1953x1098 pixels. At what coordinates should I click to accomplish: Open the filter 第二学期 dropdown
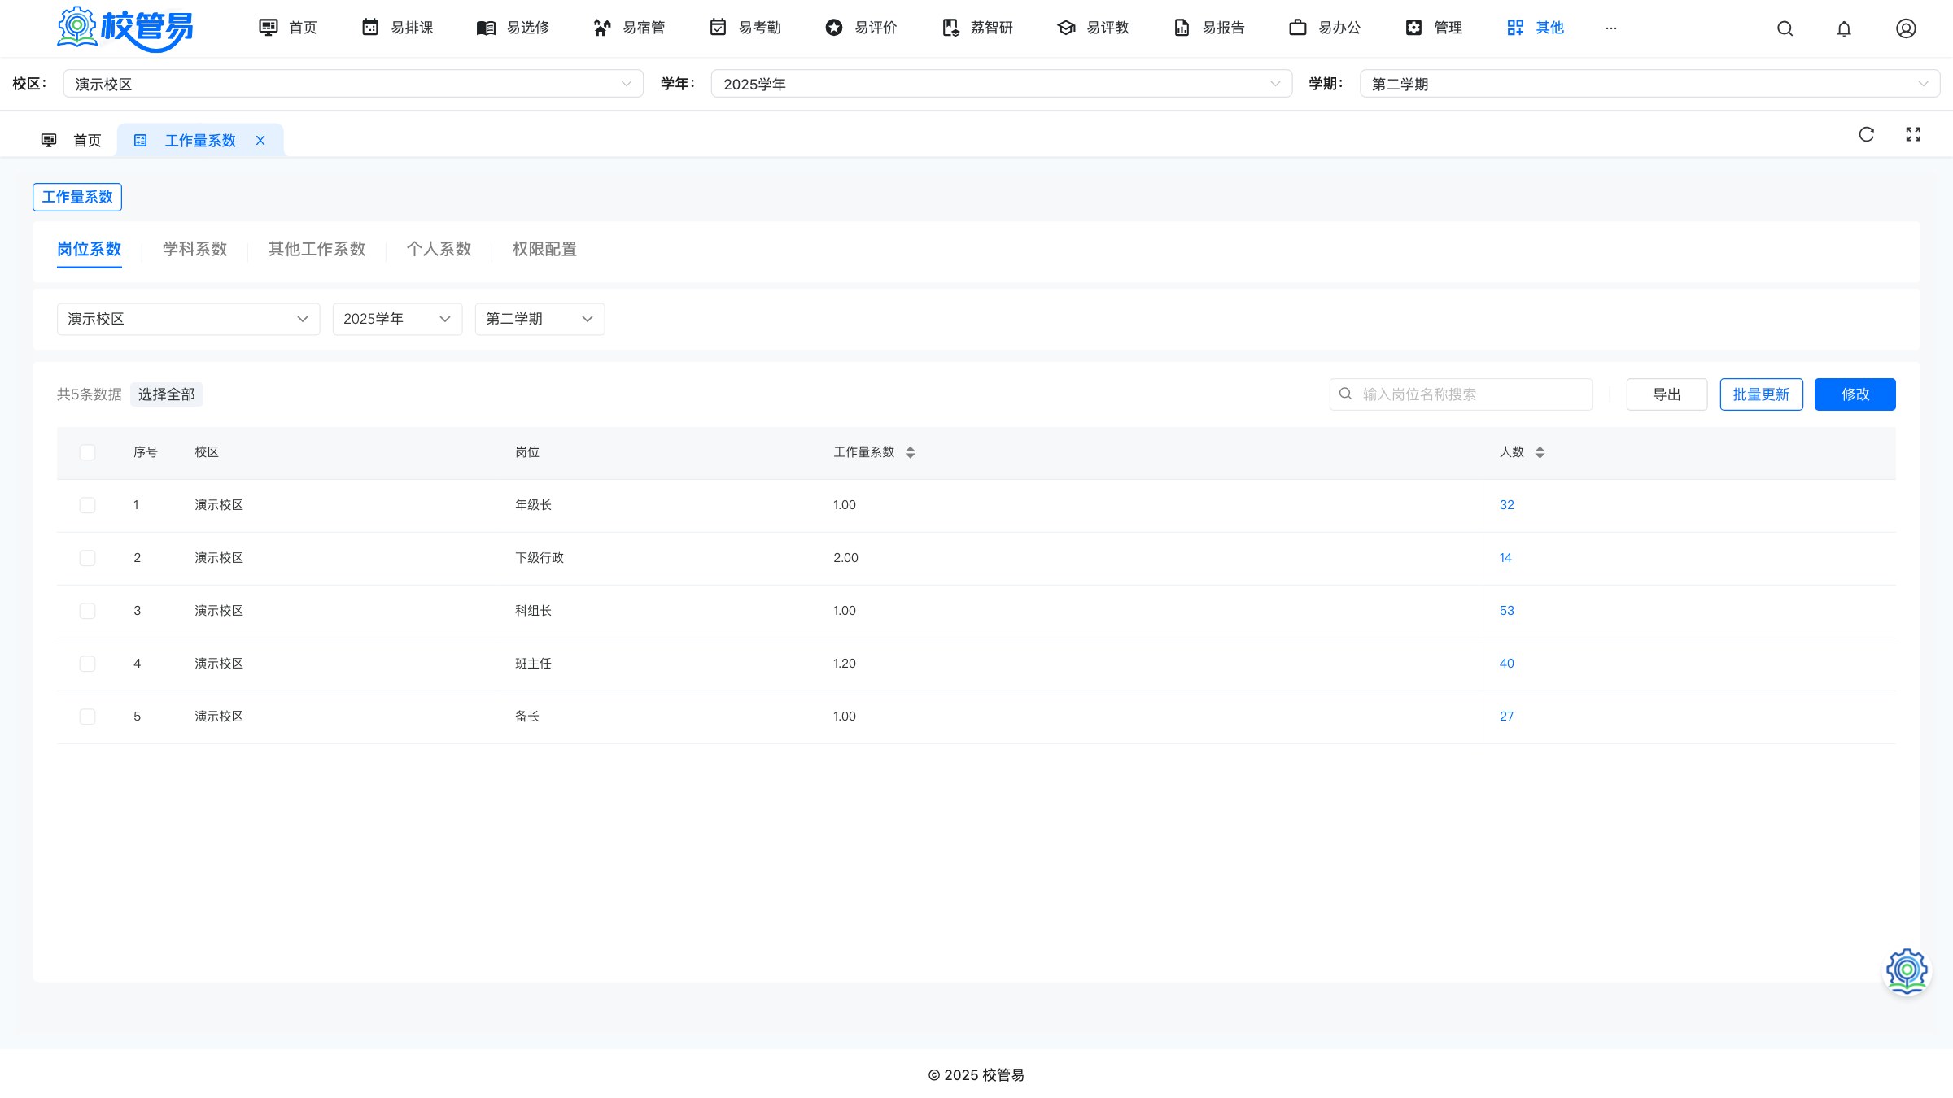click(540, 319)
